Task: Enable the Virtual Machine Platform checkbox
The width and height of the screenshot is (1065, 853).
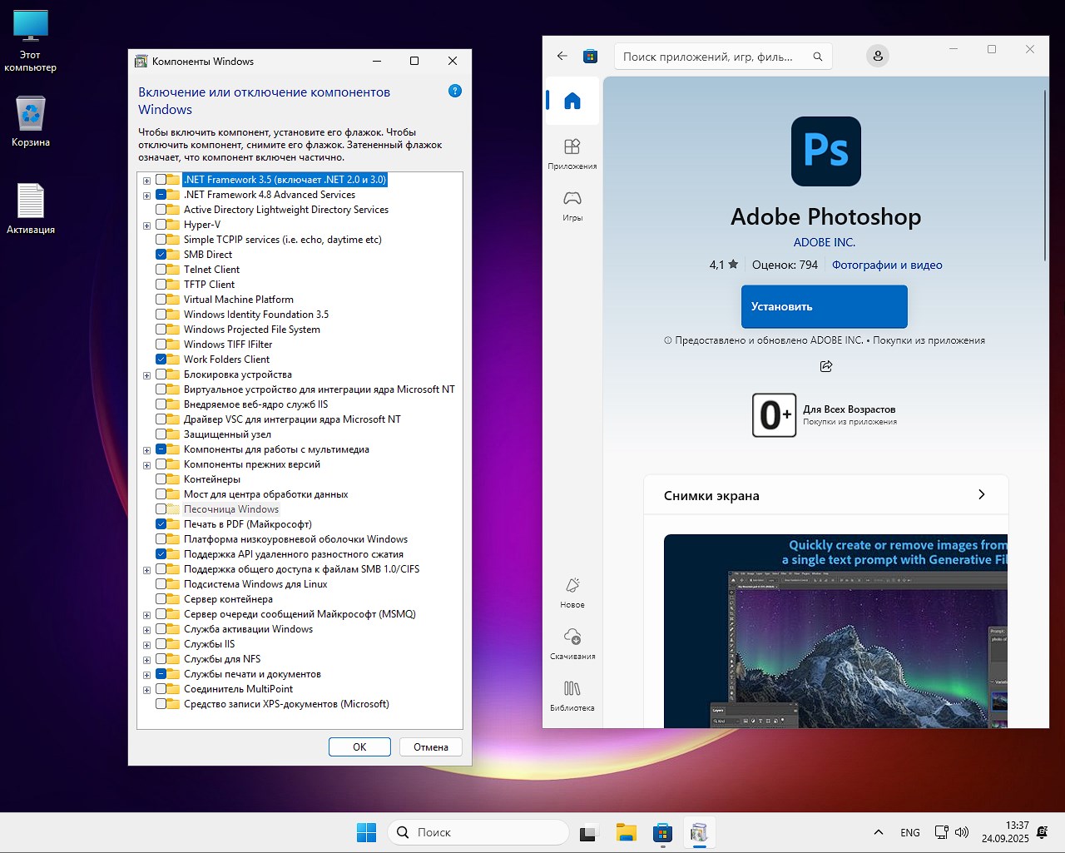Action: click(x=161, y=300)
